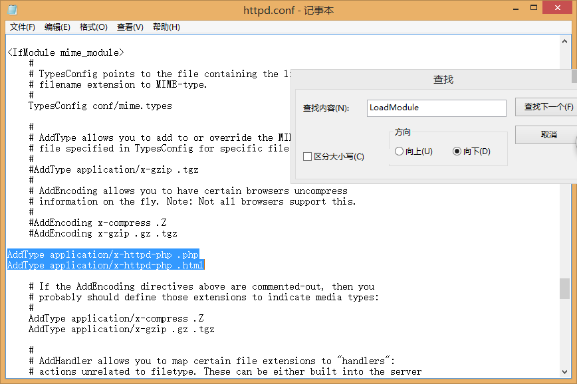Minimize the httpd.conf Notepad window
This screenshot has width=577, height=384.
coord(516,8)
